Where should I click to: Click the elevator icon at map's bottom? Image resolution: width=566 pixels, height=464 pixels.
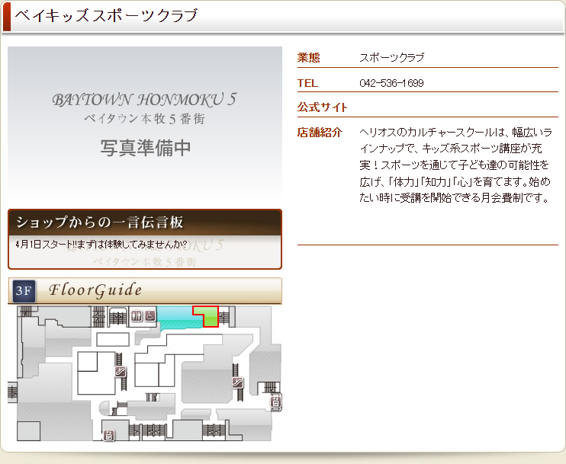click(109, 435)
